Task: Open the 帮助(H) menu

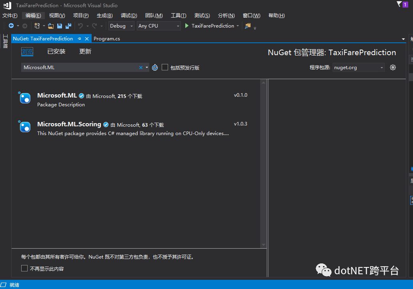Action: 277,16
